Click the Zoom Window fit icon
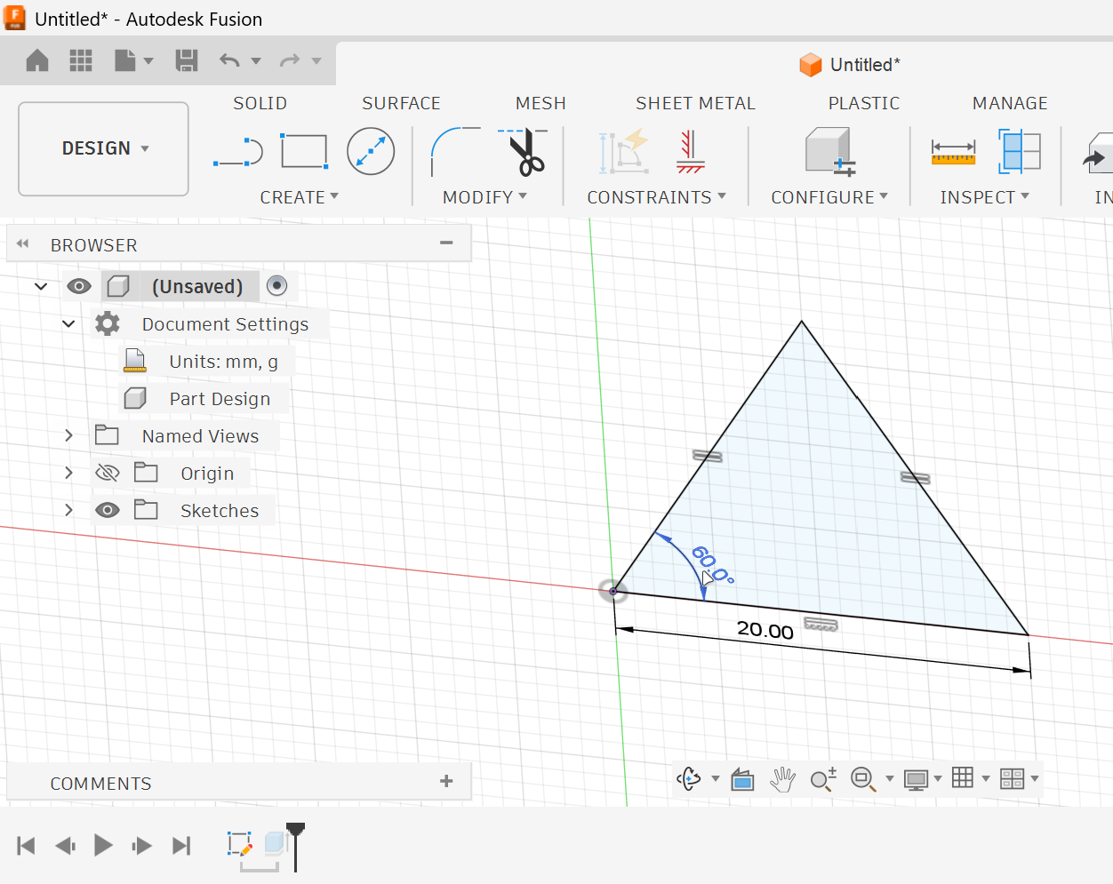This screenshot has width=1113, height=884. (862, 779)
